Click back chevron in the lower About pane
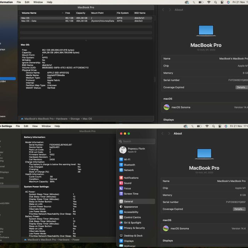This screenshot has width=248, height=248. (162, 134)
